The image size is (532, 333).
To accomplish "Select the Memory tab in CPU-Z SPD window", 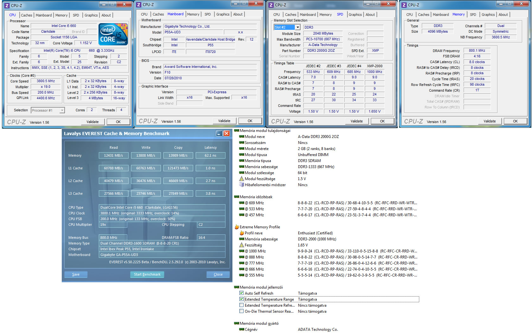I will click(326, 15).
